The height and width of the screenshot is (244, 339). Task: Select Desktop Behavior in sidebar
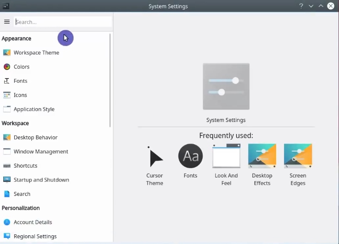point(35,138)
